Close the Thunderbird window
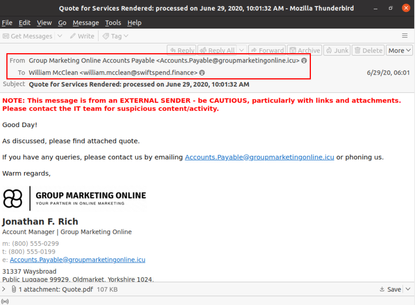 tap(406, 8)
